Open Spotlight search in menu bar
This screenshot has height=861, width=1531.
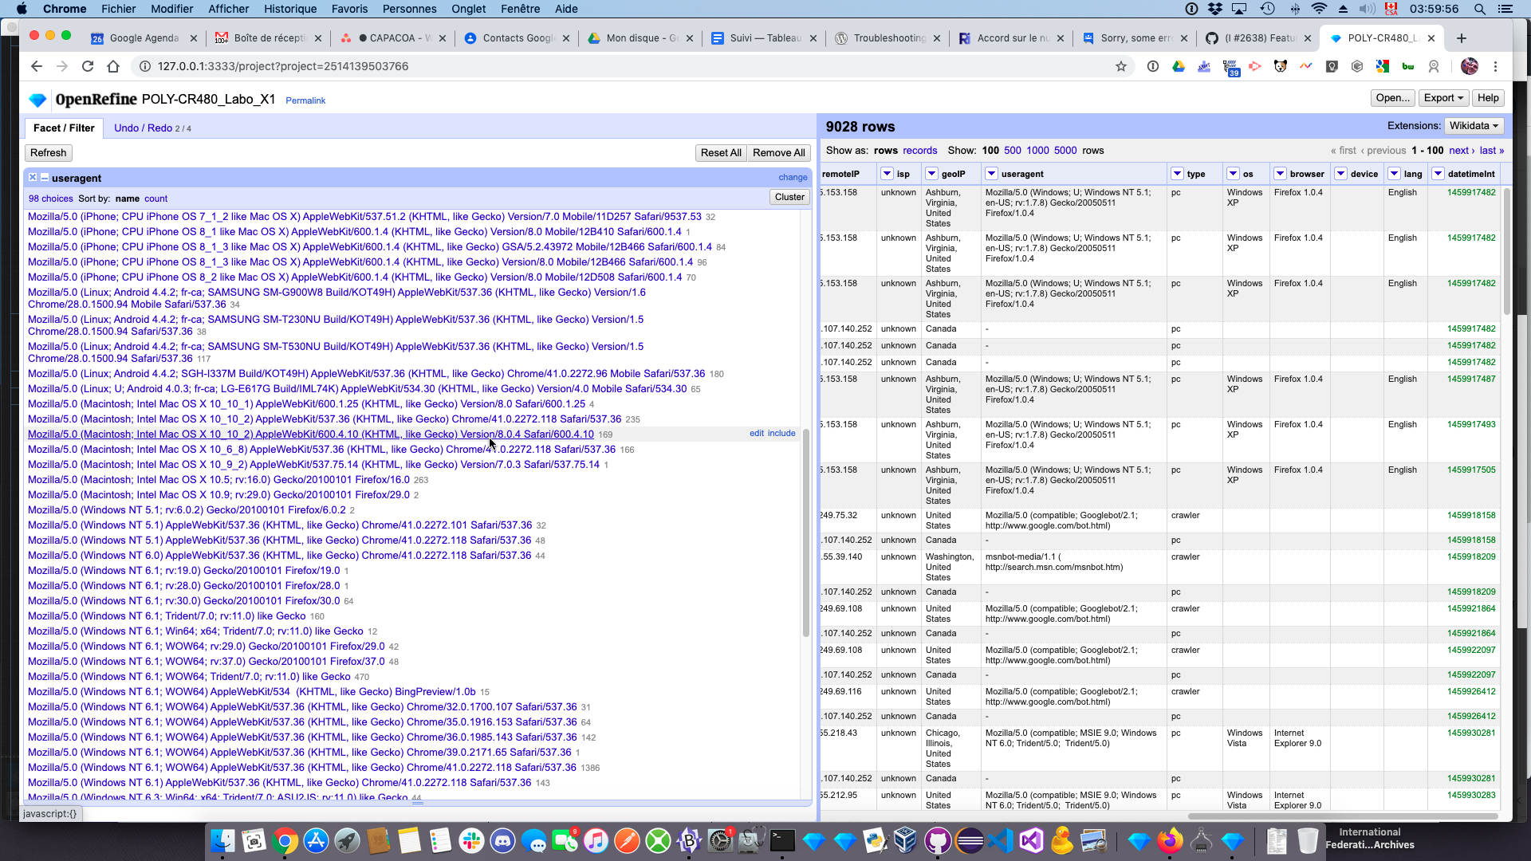[1479, 9]
